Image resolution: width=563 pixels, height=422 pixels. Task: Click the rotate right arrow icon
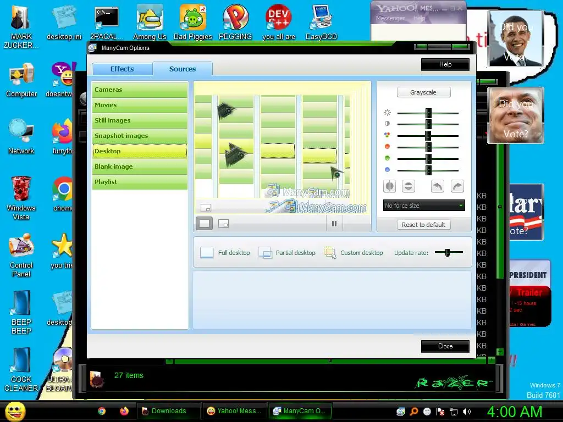tap(457, 186)
